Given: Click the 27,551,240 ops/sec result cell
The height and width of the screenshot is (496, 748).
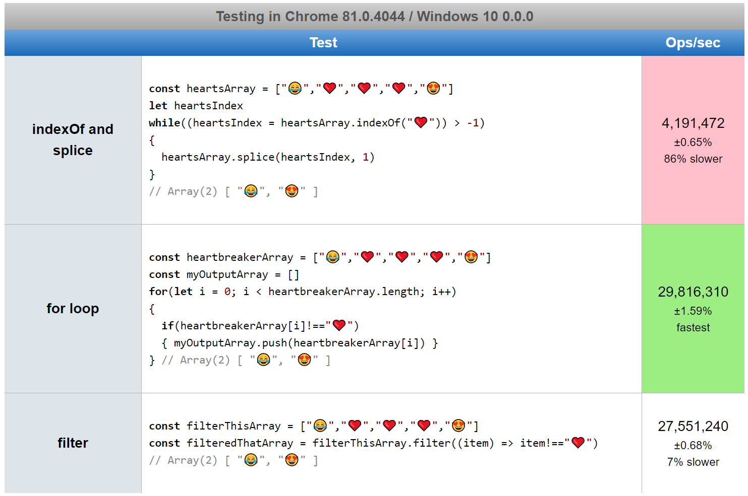Looking at the screenshot, I should (x=693, y=443).
